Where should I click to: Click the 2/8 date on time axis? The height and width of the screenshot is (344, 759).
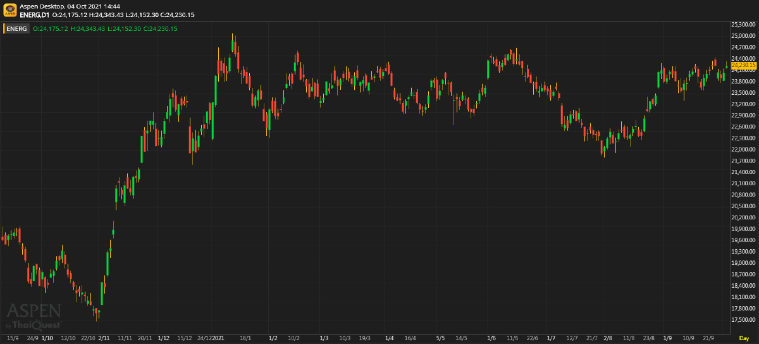pyautogui.click(x=607, y=338)
